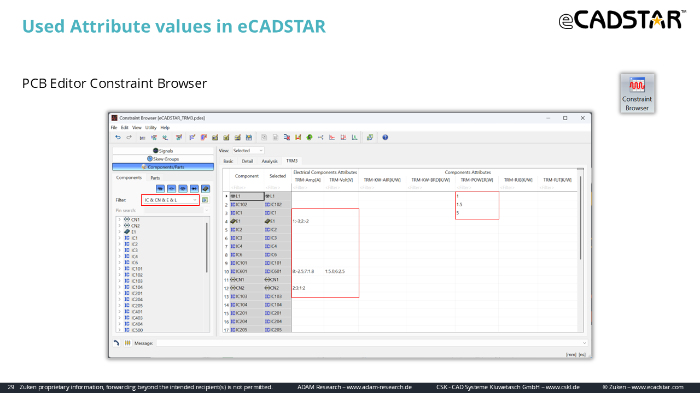Click the Component column header
The image size is (700, 393).
(x=247, y=176)
